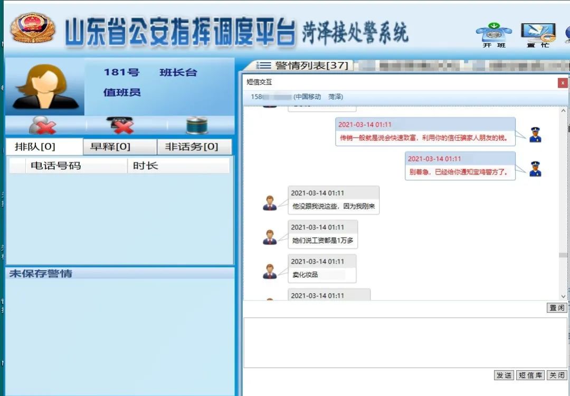Click the police badge emblem logo

click(33, 28)
